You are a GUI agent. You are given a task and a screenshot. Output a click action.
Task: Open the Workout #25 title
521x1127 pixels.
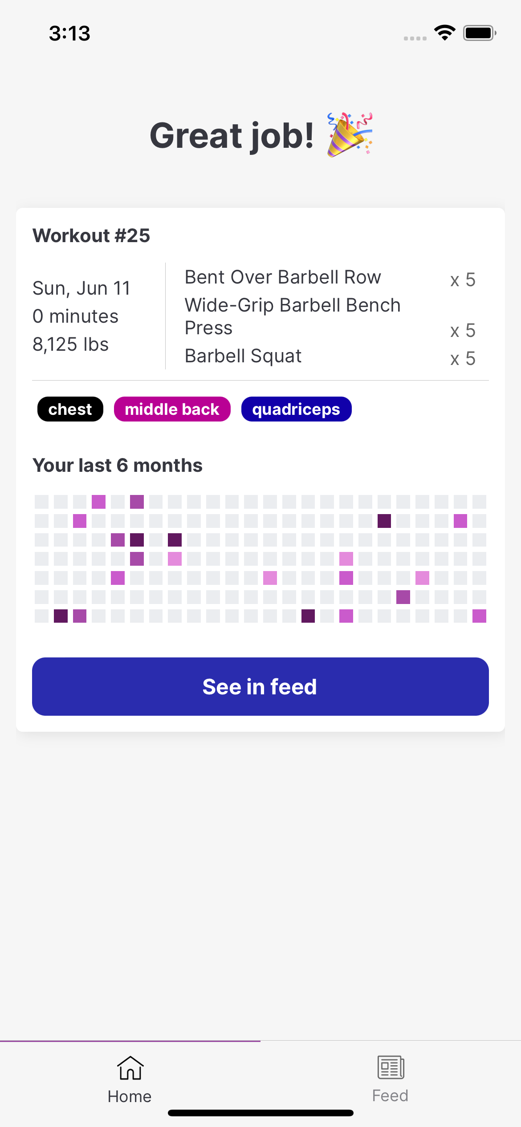tap(91, 235)
